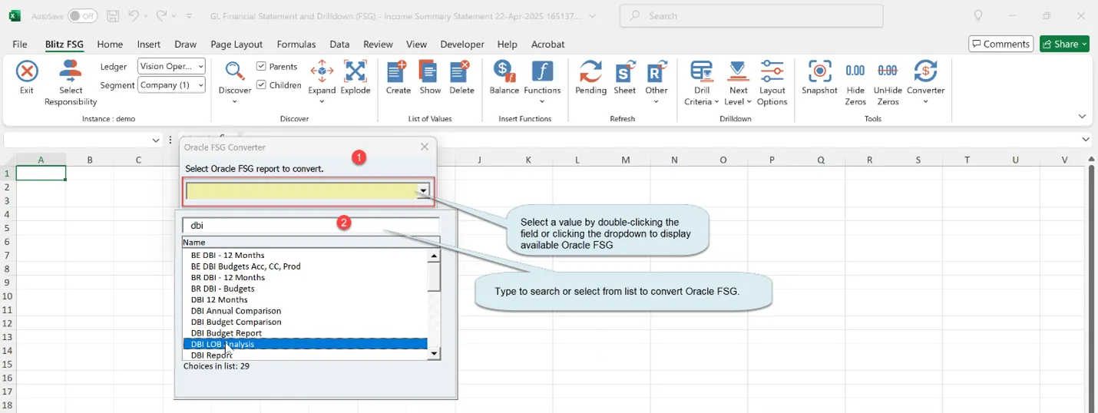Select column A header
Viewport: 1098px width, 413px height.
(41, 160)
